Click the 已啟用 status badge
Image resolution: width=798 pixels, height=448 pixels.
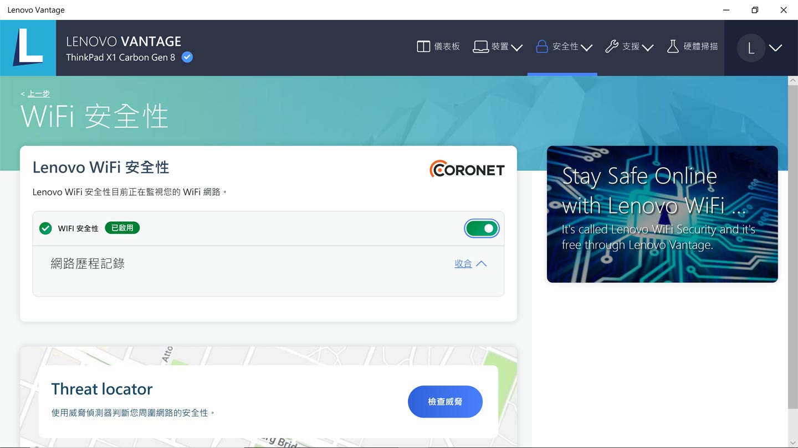pyautogui.click(x=122, y=228)
